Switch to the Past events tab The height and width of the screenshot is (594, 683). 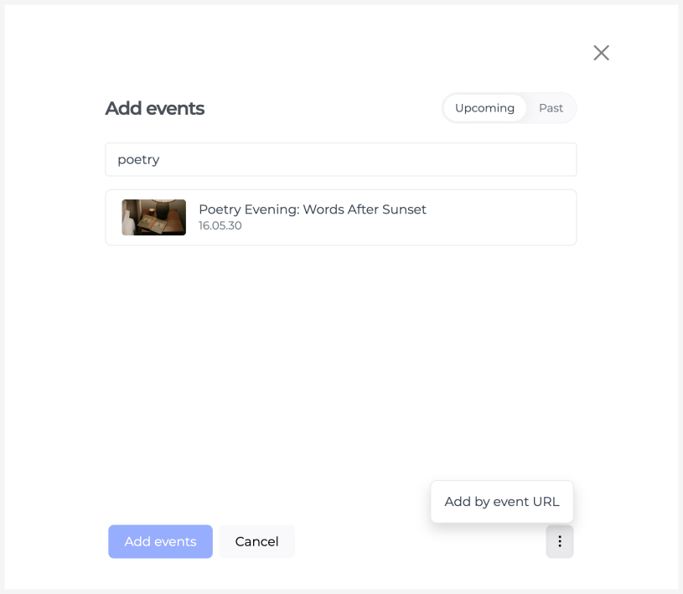551,108
